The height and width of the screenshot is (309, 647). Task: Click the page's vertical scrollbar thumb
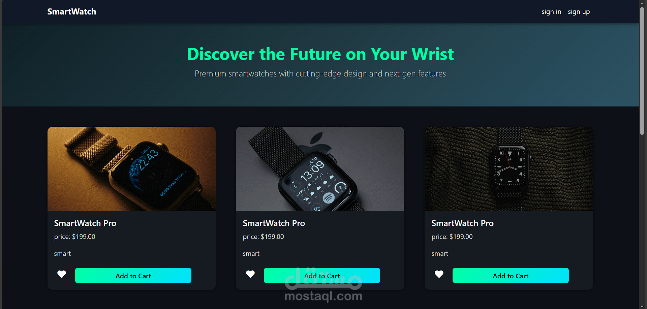click(x=642, y=71)
